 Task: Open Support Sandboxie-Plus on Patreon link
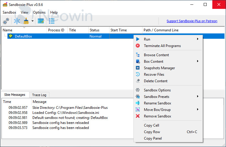click(x=192, y=21)
